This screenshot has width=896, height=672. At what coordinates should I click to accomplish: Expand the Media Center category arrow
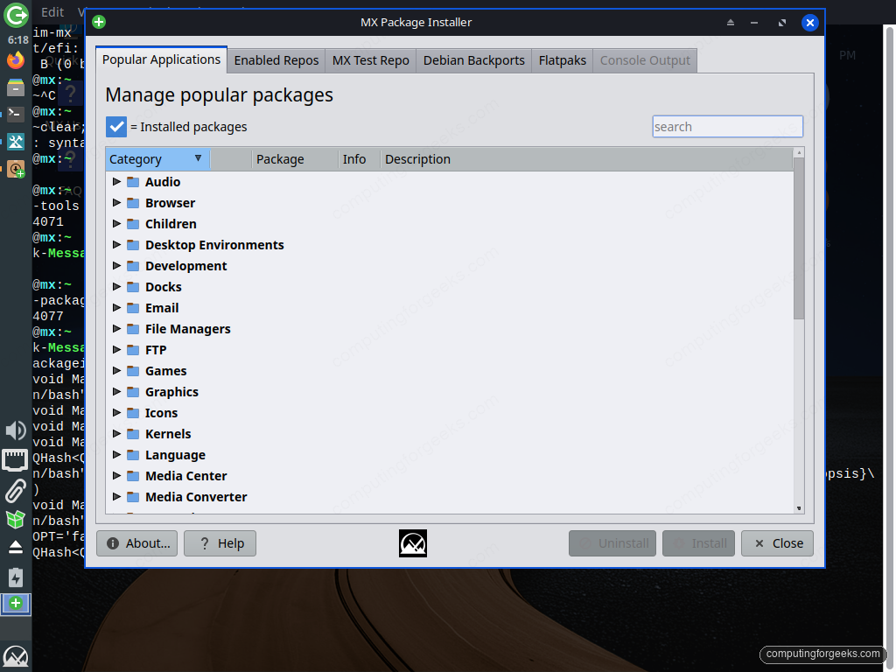click(x=116, y=475)
